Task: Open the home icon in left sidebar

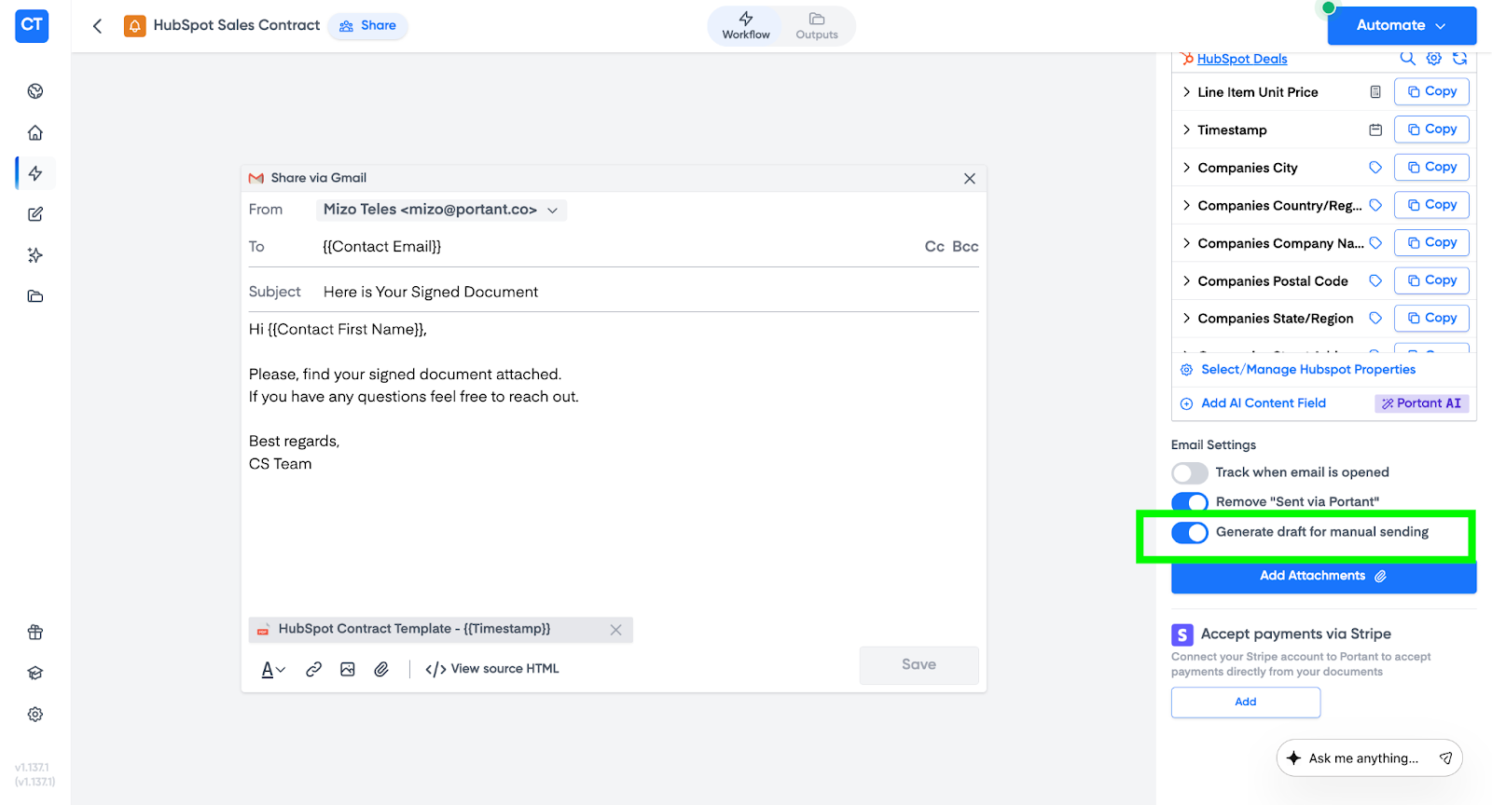Action: pos(35,132)
